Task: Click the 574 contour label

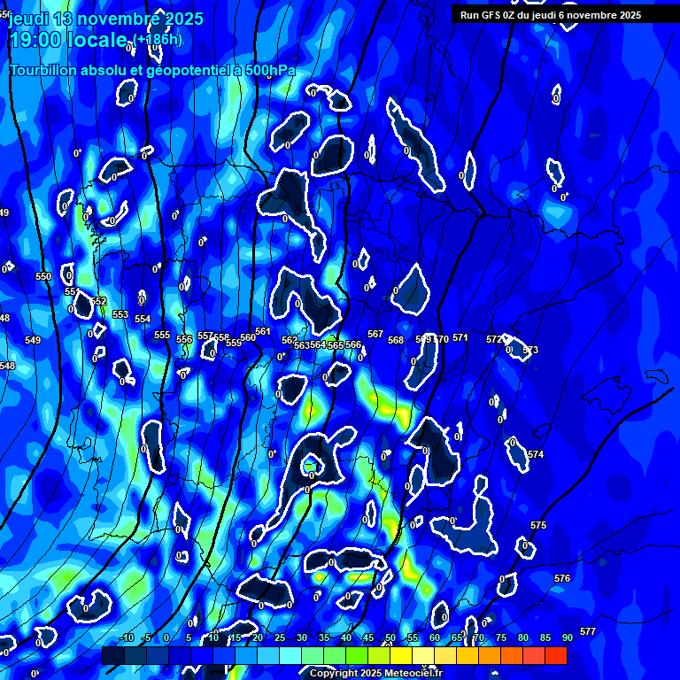Action: coord(536,454)
